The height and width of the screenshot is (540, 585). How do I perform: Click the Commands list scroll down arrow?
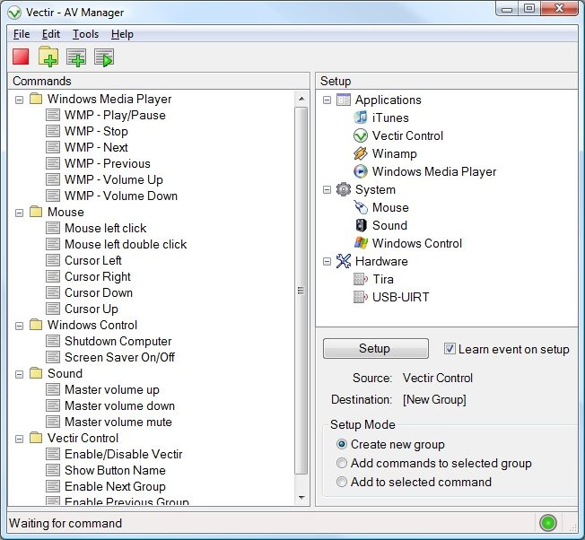pyautogui.click(x=301, y=498)
